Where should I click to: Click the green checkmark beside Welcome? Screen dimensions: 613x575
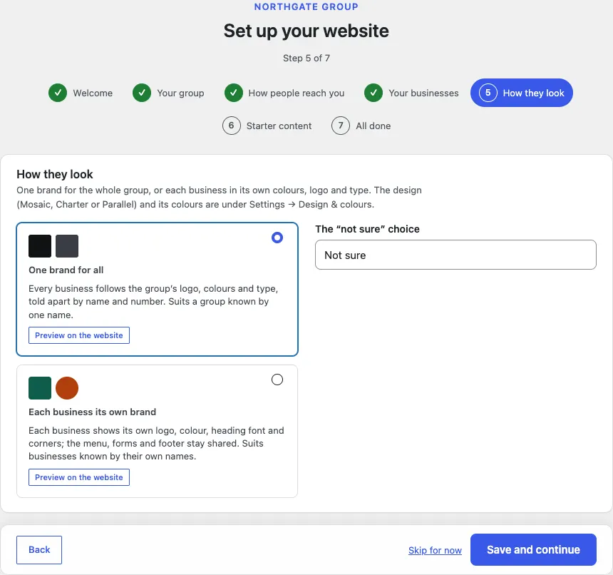[x=58, y=93]
